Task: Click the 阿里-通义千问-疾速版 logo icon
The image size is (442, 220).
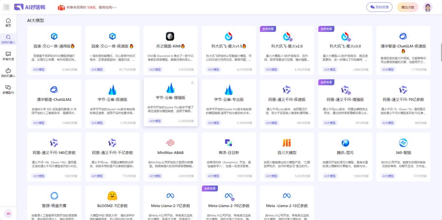Action: (x=287, y=90)
